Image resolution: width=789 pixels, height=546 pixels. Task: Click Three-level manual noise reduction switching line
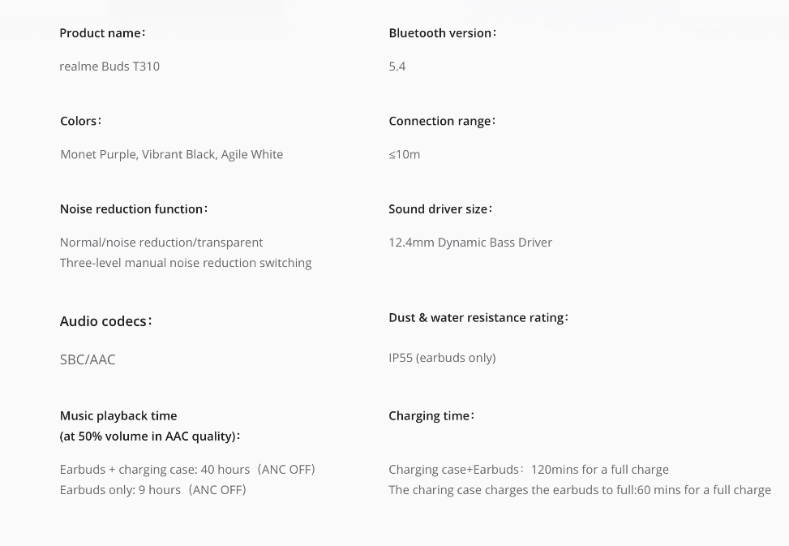[186, 263]
